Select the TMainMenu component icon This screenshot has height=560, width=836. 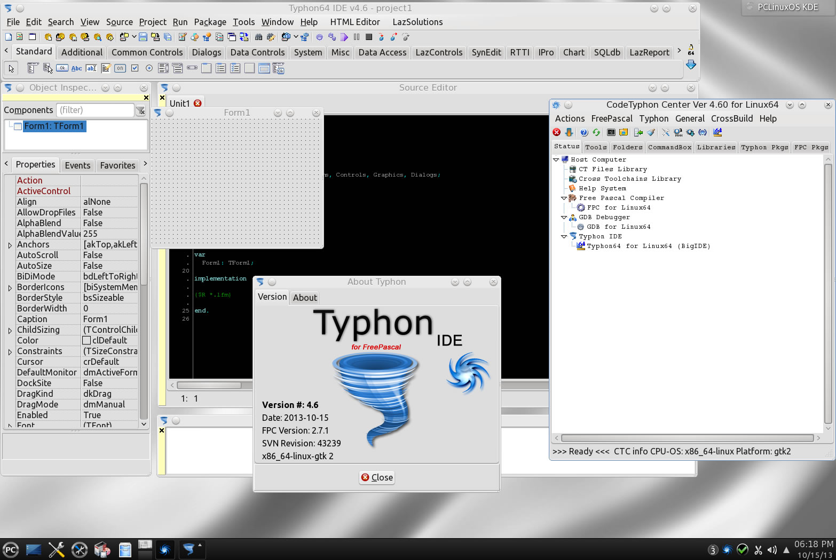(x=33, y=68)
